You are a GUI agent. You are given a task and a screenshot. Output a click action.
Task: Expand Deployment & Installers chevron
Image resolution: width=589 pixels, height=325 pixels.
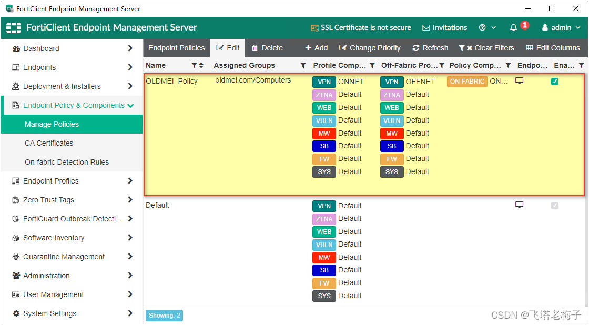(x=130, y=86)
